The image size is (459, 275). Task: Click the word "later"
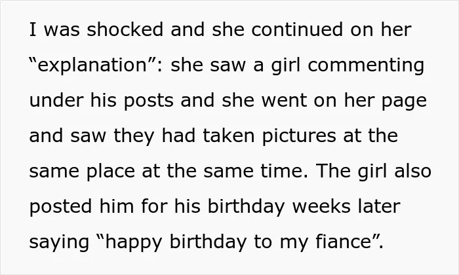click(379, 206)
